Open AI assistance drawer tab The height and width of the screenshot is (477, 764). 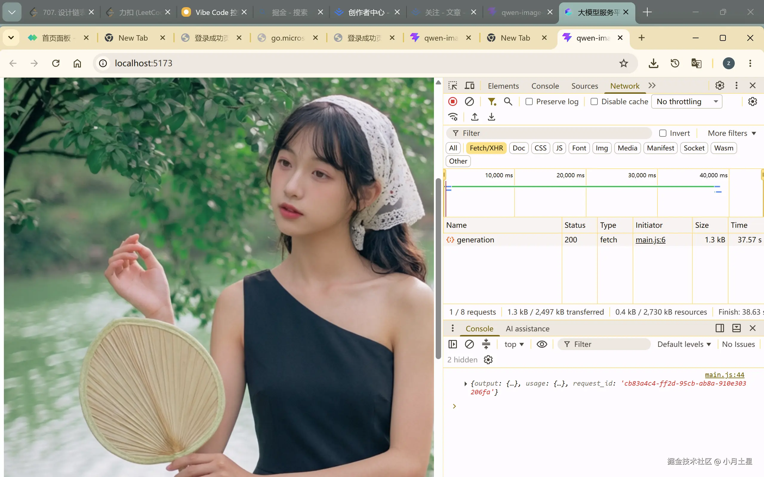(x=528, y=328)
